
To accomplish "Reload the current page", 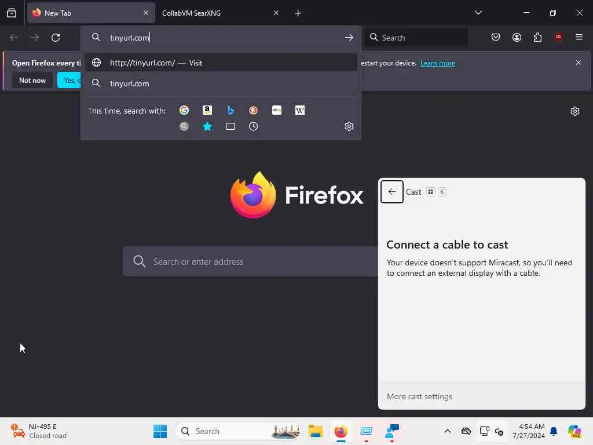I will 56,38.
